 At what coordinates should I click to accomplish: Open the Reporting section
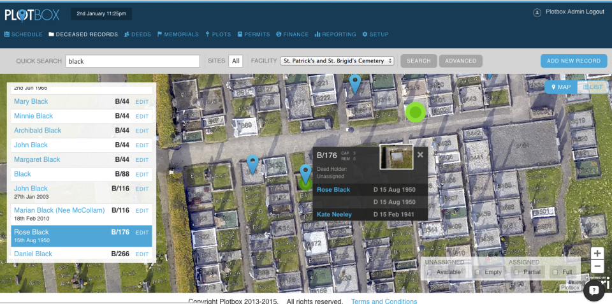[335, 34]
